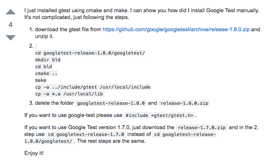266x160 pixels.
Task: Click inline code 'googletest-release-1.8.0' in step 3
Action: click(x=111, y=103)
